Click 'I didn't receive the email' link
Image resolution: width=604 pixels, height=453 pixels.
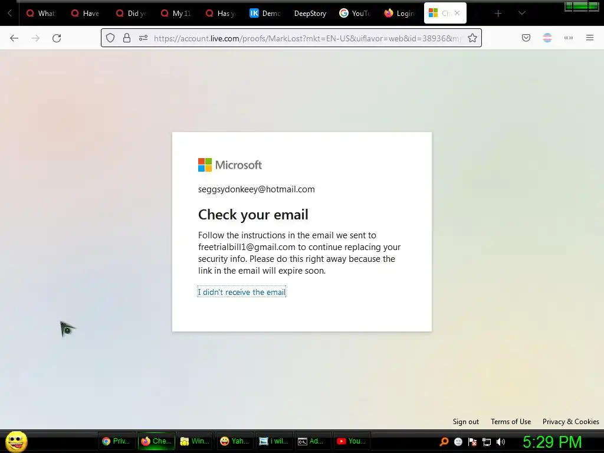pyautogui.click(x=242, y=292)
